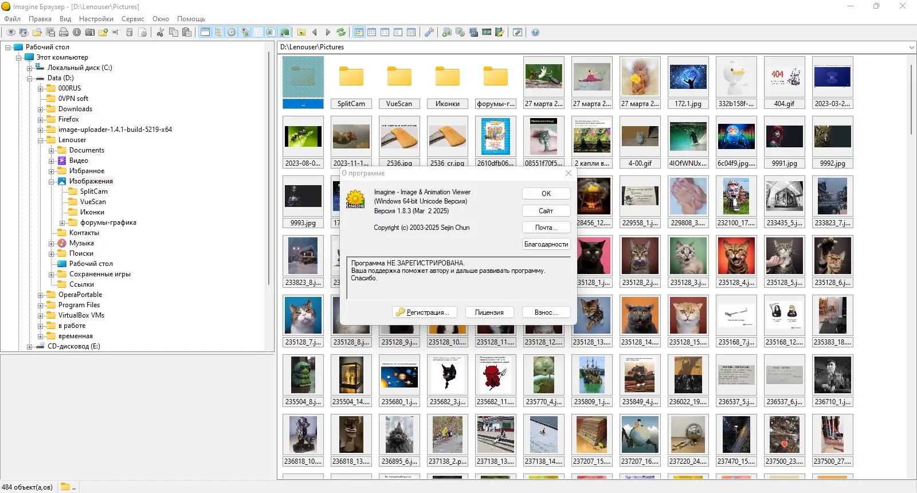
Task: Expand the форумы-графика folder node
Action: pyautogui.click(x=62, y=223)
